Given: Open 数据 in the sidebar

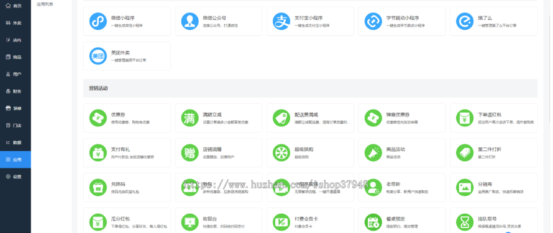Looking at the screenshot, I should tap(15, 143).
